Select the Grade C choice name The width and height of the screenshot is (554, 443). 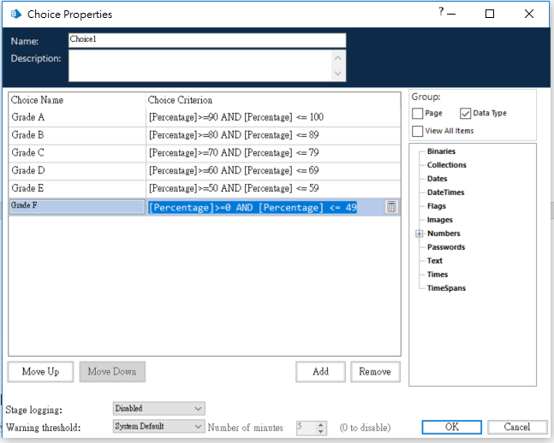[77, 153]
